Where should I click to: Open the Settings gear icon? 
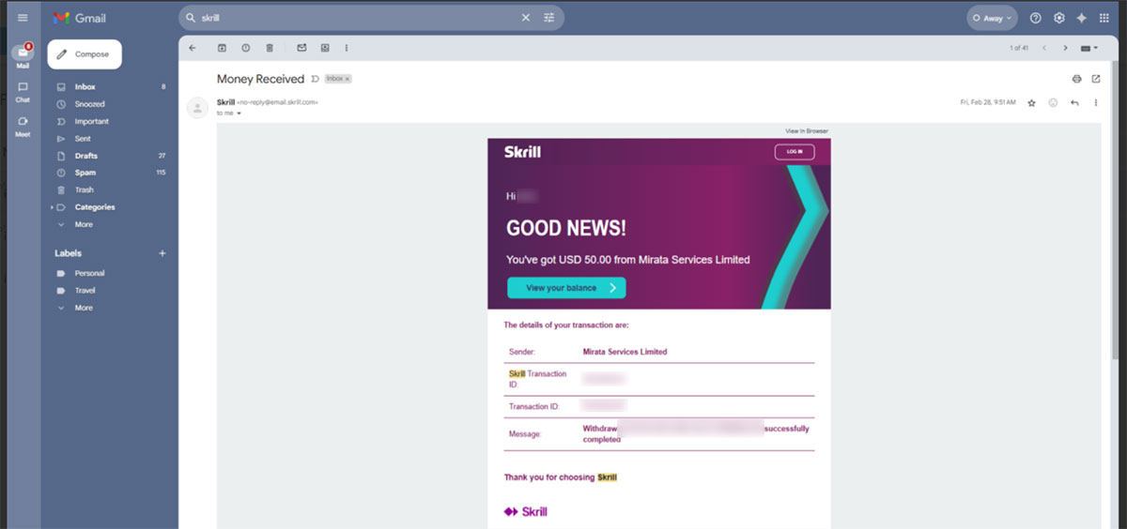click(1059, 18)
